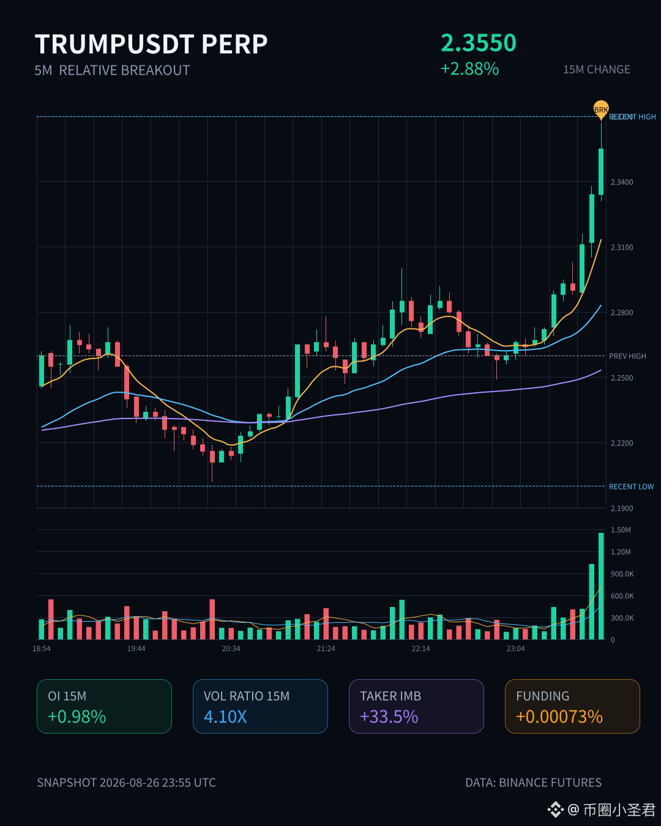Click the 1.20M volume axis label
Viewport: 661px width, 826px height.
pos(621,552)
